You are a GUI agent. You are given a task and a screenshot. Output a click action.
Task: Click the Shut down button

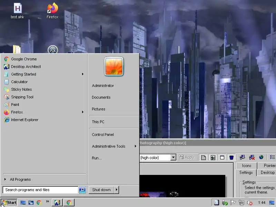click(101, 190)
